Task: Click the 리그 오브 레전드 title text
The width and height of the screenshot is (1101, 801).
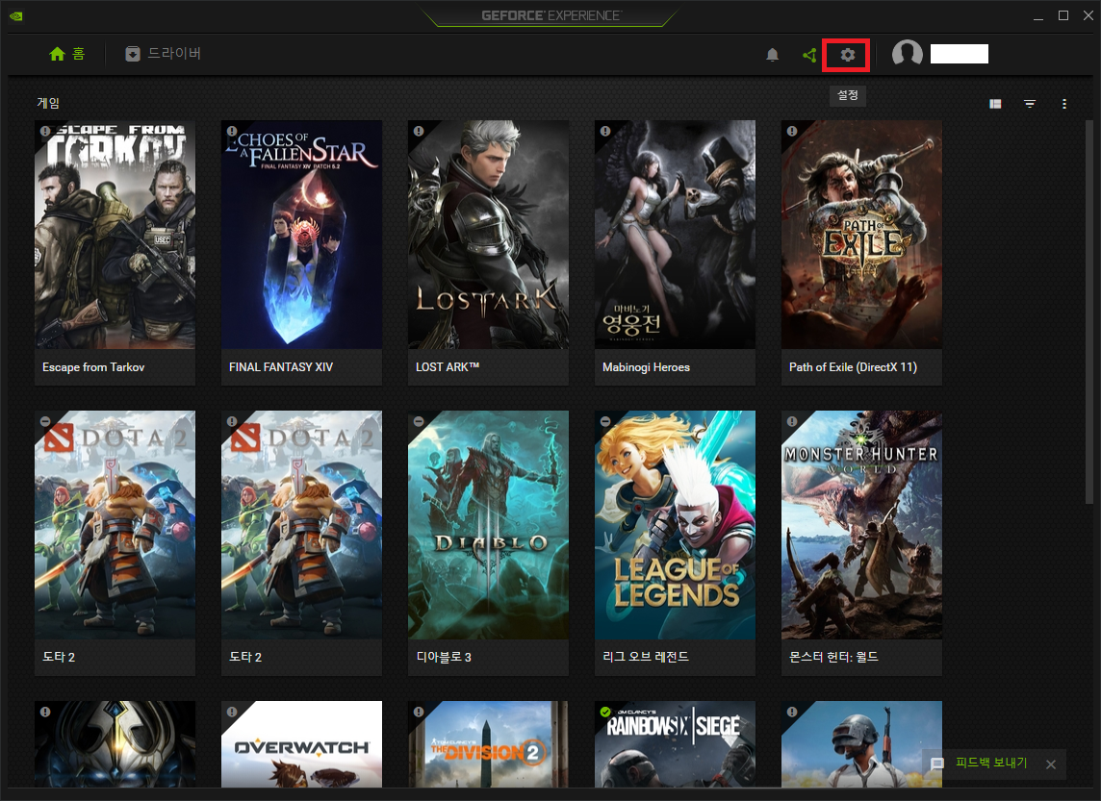Action: coord(646,657)
